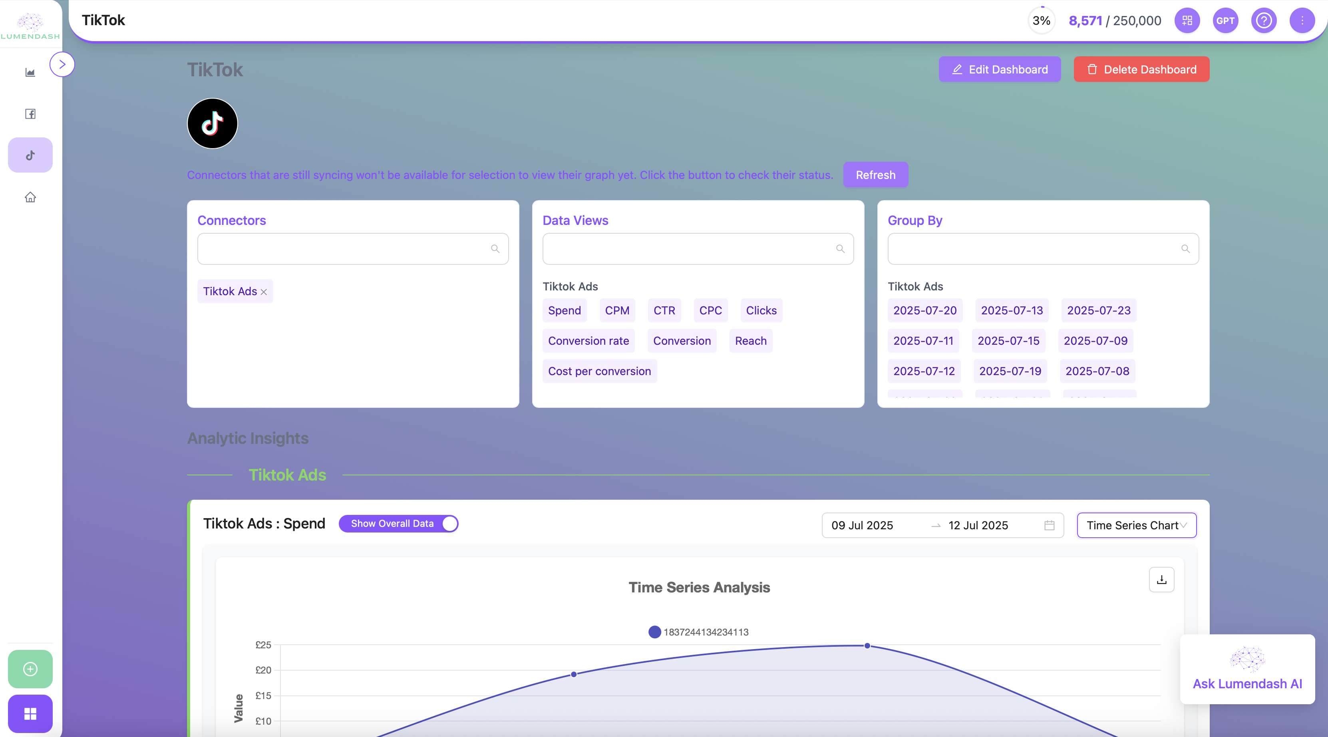Click Delete Dashboard button

click(x=1141, y=69)
